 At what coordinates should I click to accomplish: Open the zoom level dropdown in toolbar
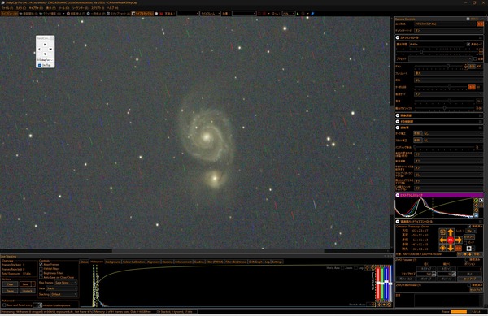pyautogui.click(x=290, y=14)
